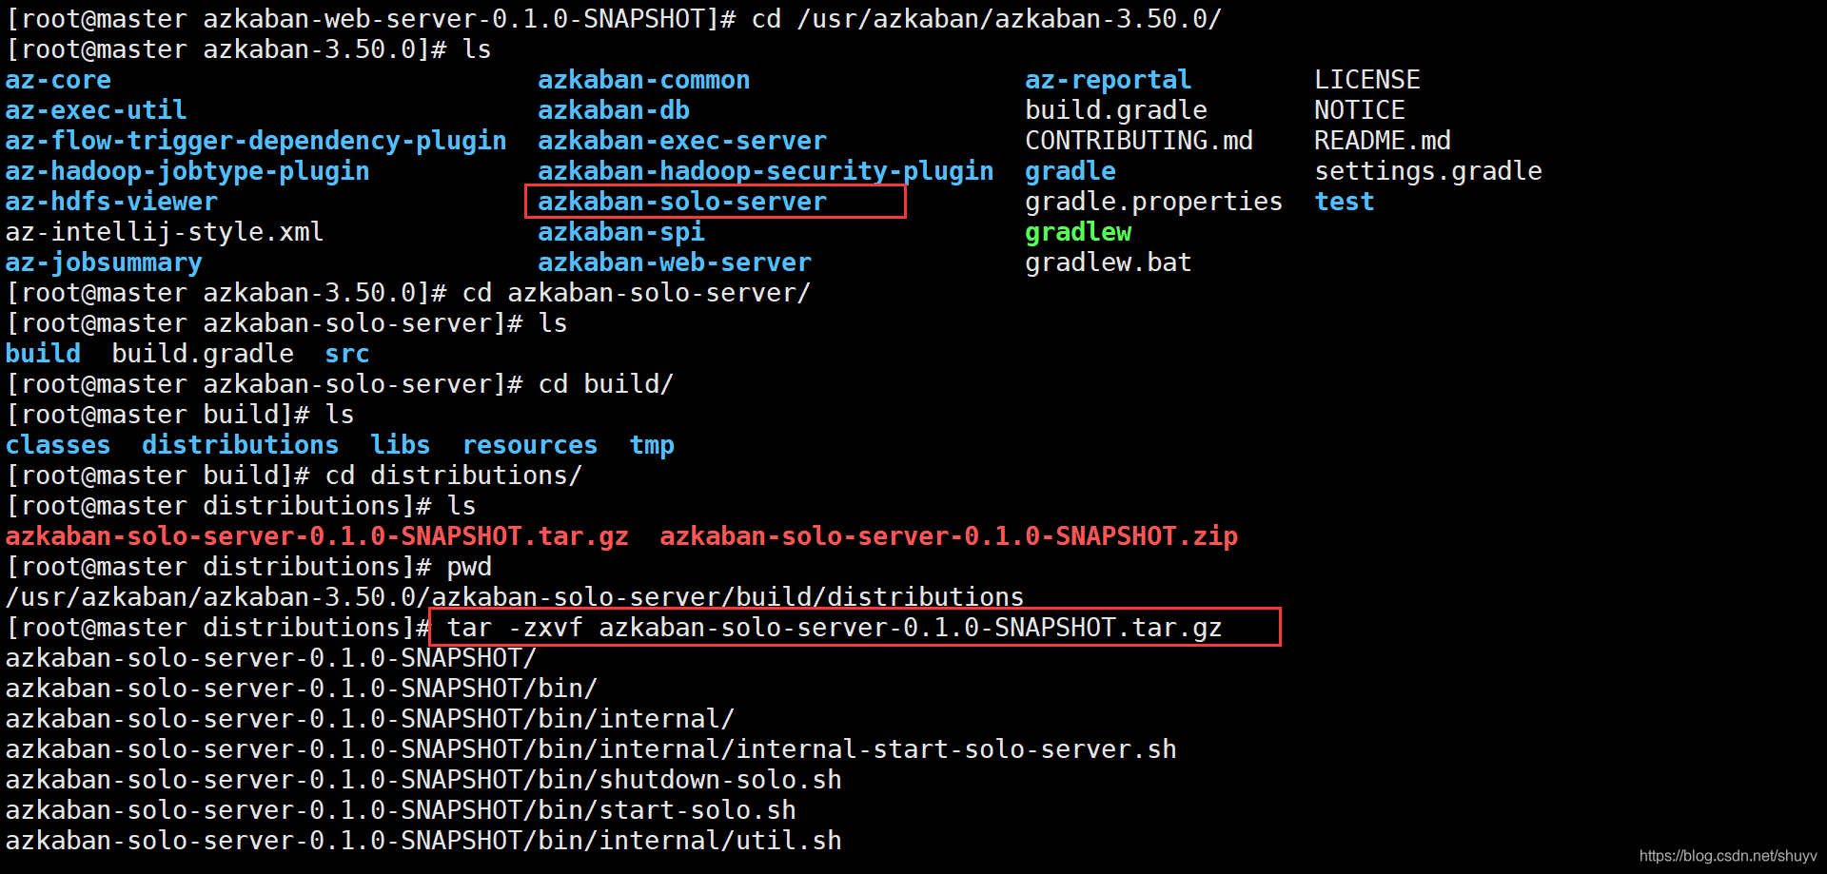Click the azkaban-exec-server directory entry
Image resolution: width=1827 pixels, height=874 pixels.
coord(682,141)
